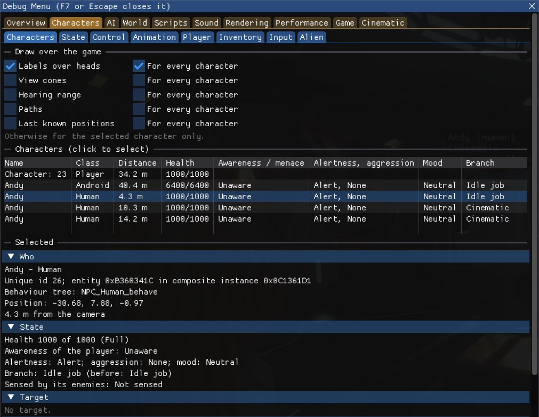Check For every character beside Last known positions
Image resolution: width=539 pixels, height=417 pixels.
(x=139, y=124)
